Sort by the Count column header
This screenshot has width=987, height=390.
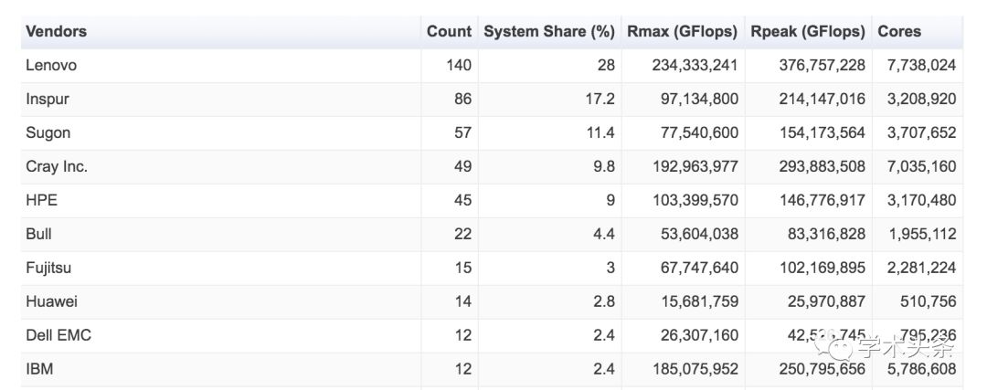[x=449, y=31]
